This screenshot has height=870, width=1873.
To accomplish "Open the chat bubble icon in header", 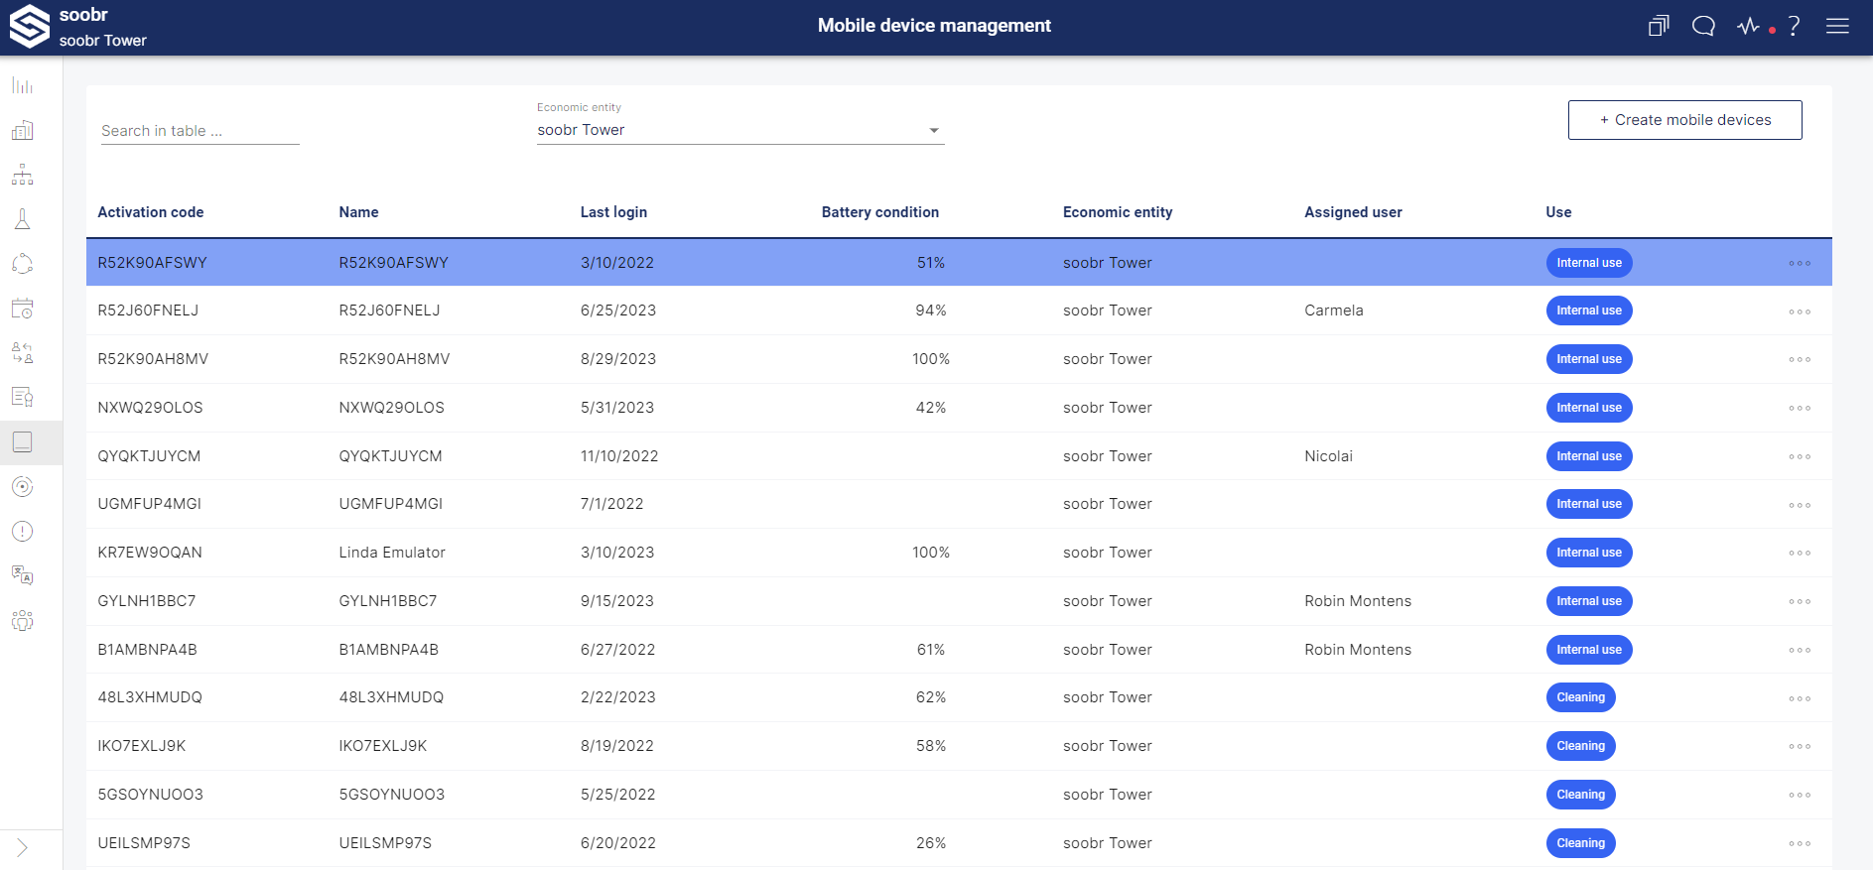I will click(1703, 26).
